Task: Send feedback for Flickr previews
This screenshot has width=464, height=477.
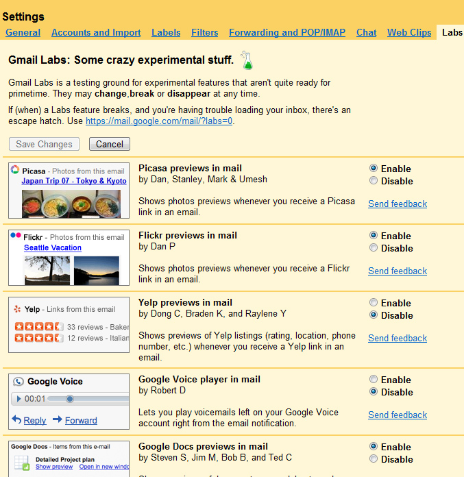Action: tap(398, 271)
